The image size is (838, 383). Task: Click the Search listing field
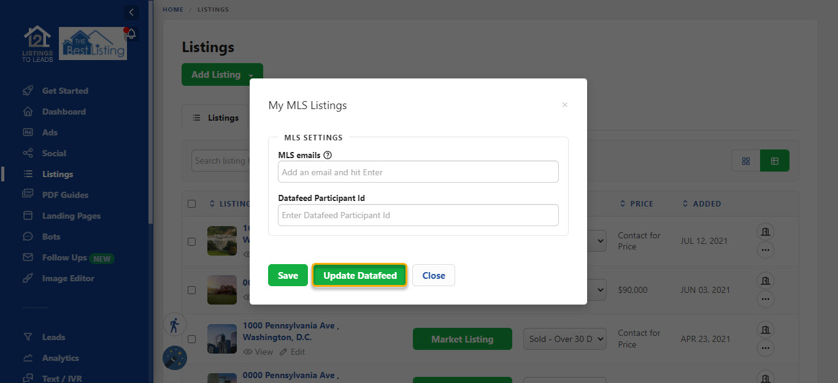(x=220, y=161)
